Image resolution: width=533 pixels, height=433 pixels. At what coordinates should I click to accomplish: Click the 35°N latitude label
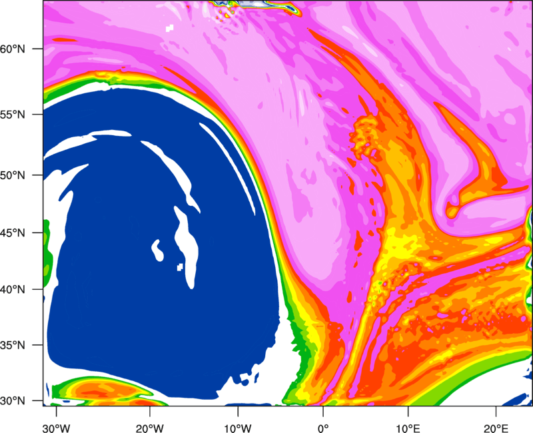(13, 345)
